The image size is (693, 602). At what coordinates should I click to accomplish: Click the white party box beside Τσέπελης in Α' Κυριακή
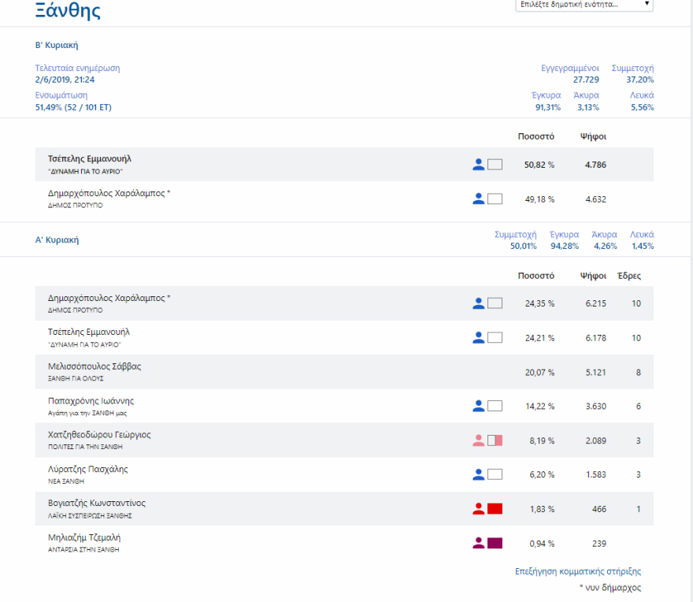(x=495, y=337)
